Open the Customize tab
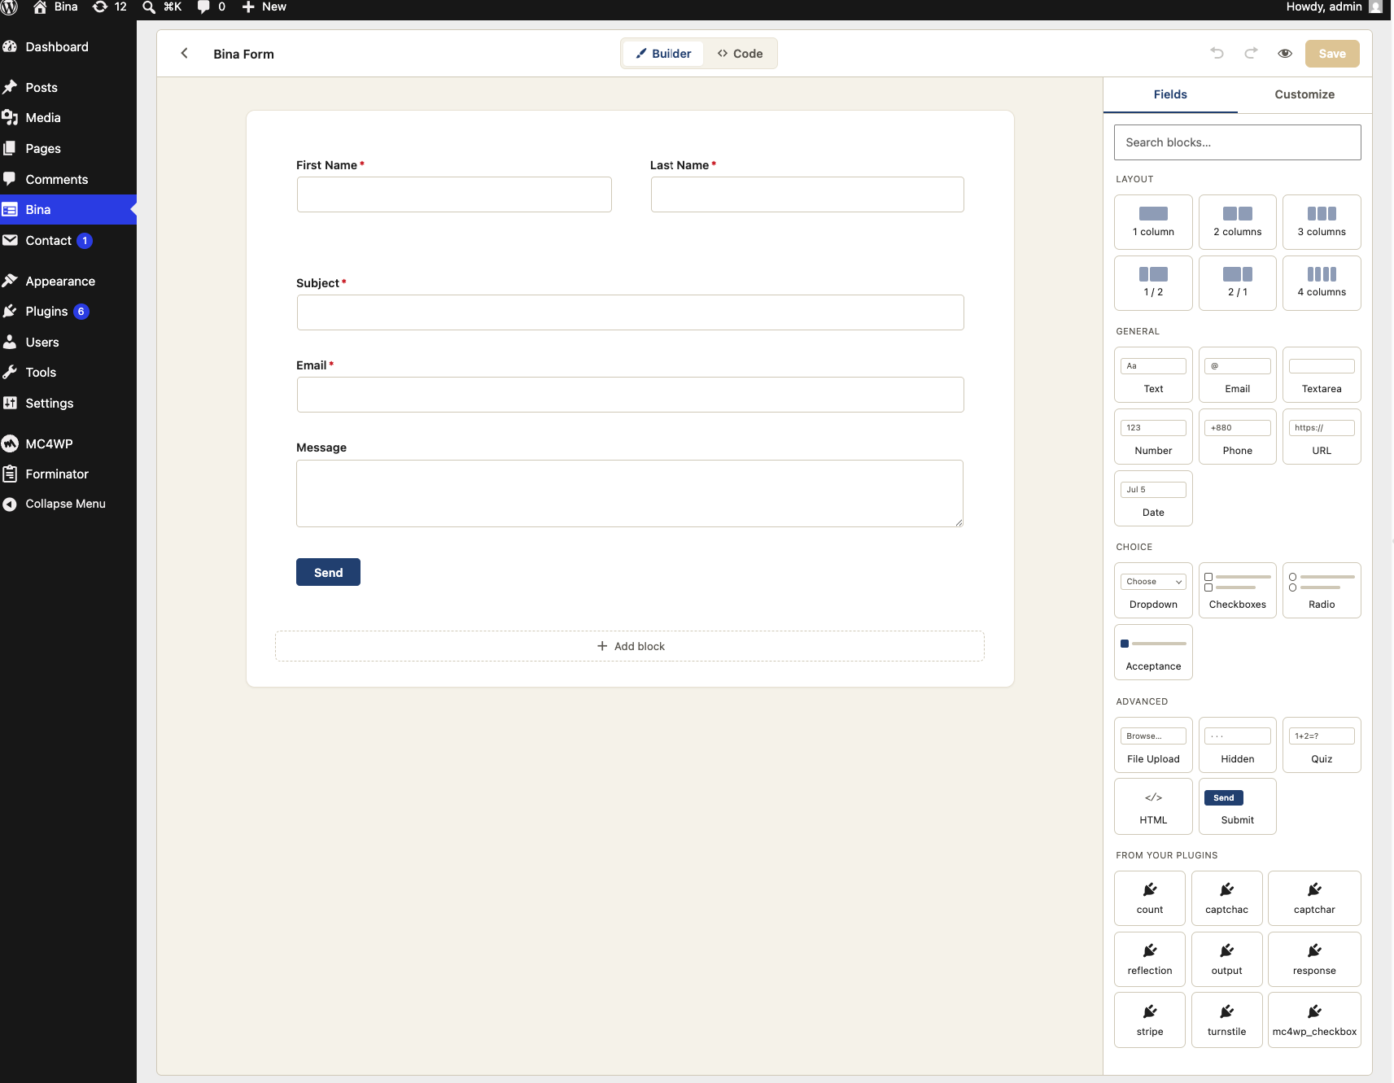The height and width of the screenshot is (1083, 1394). 1304,94
